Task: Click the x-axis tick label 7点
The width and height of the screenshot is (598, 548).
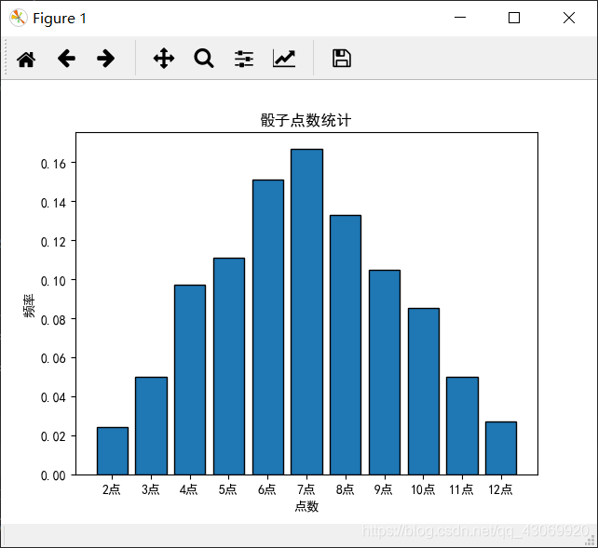Action: 306,489
